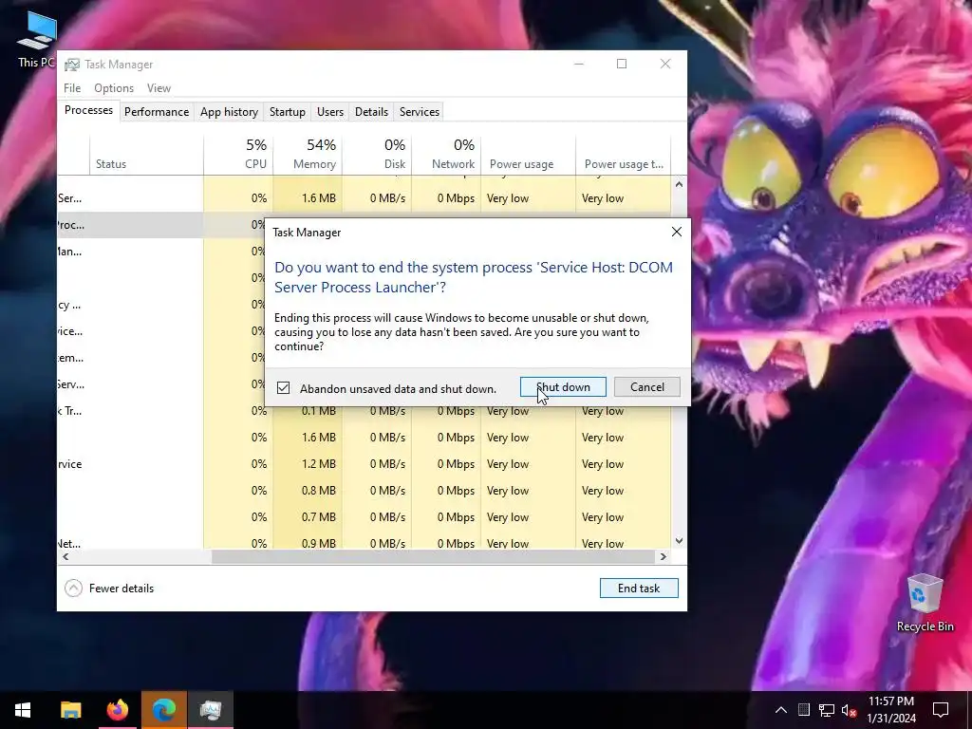Sort by the Disk column header
Image resolution: width=972 pixels, height=729 pixels.
pyautogui.click(x=377, y=154)
